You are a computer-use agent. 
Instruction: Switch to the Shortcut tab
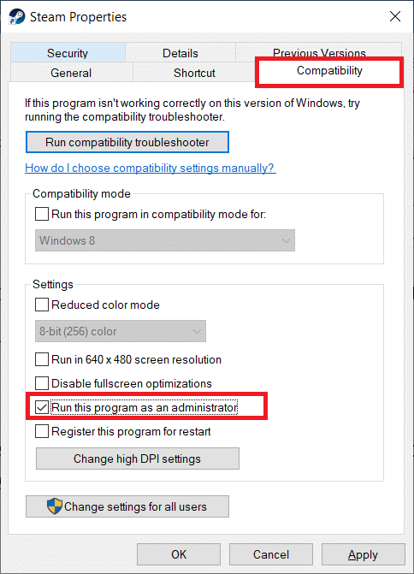194,73
